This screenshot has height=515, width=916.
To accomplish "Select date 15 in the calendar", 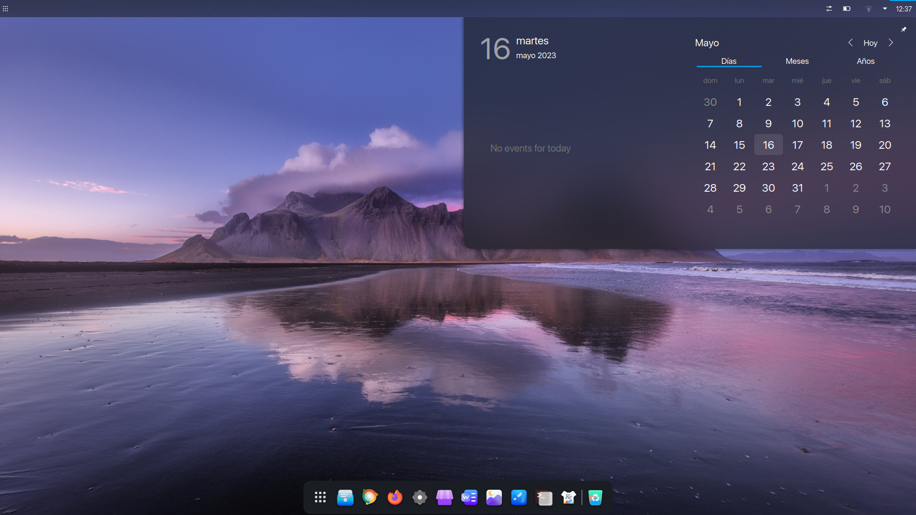I will click(x=739, y=145).
